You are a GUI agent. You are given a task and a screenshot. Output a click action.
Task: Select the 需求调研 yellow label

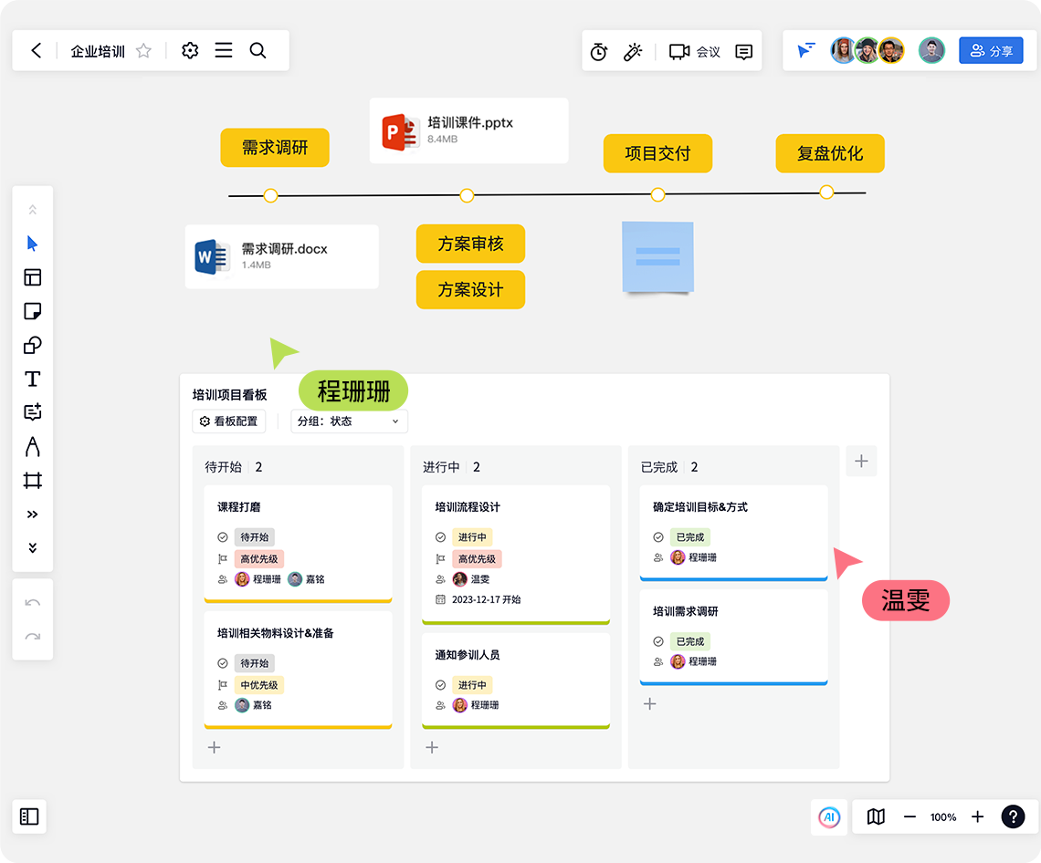[x=275, y=147]
